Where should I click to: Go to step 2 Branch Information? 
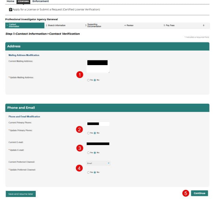[x=56, y=25]
